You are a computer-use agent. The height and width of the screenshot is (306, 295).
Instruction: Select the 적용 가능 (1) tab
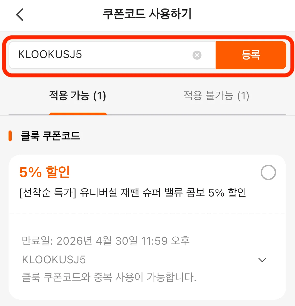click(77, 96)
